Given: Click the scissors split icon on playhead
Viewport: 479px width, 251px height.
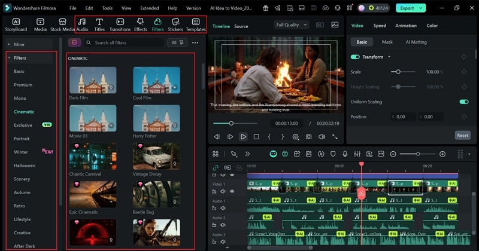Looking at the screenshot, I should pyautogui.click(x=362, y=194).
